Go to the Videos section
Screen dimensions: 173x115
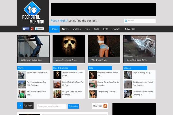tap(77, 29)
